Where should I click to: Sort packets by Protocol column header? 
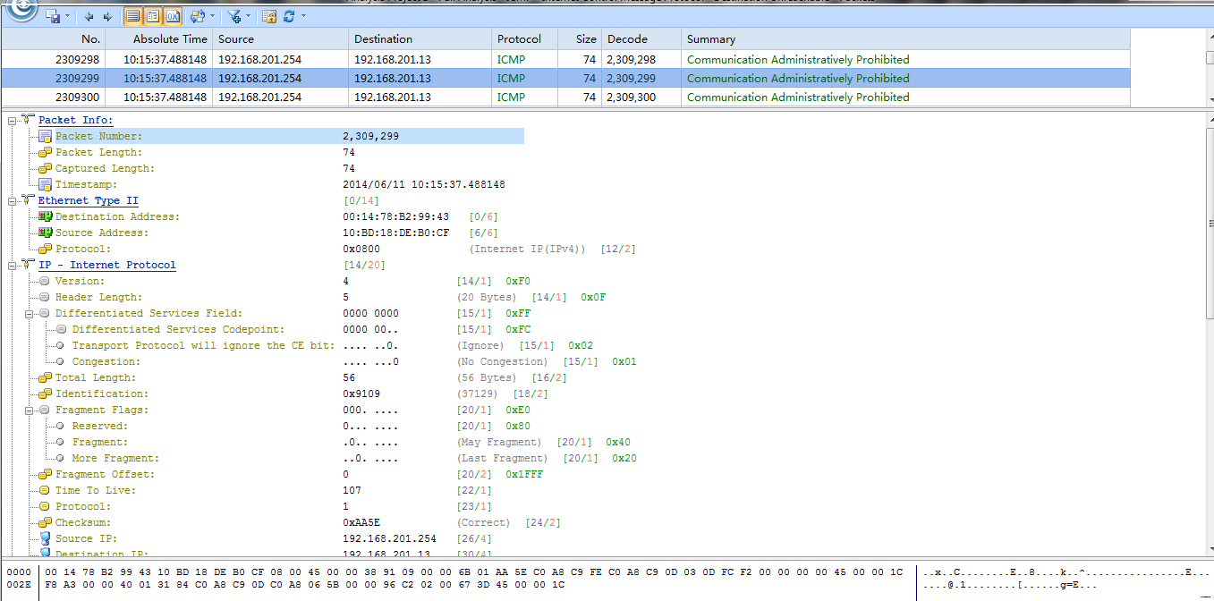click(x=519, y=39)
